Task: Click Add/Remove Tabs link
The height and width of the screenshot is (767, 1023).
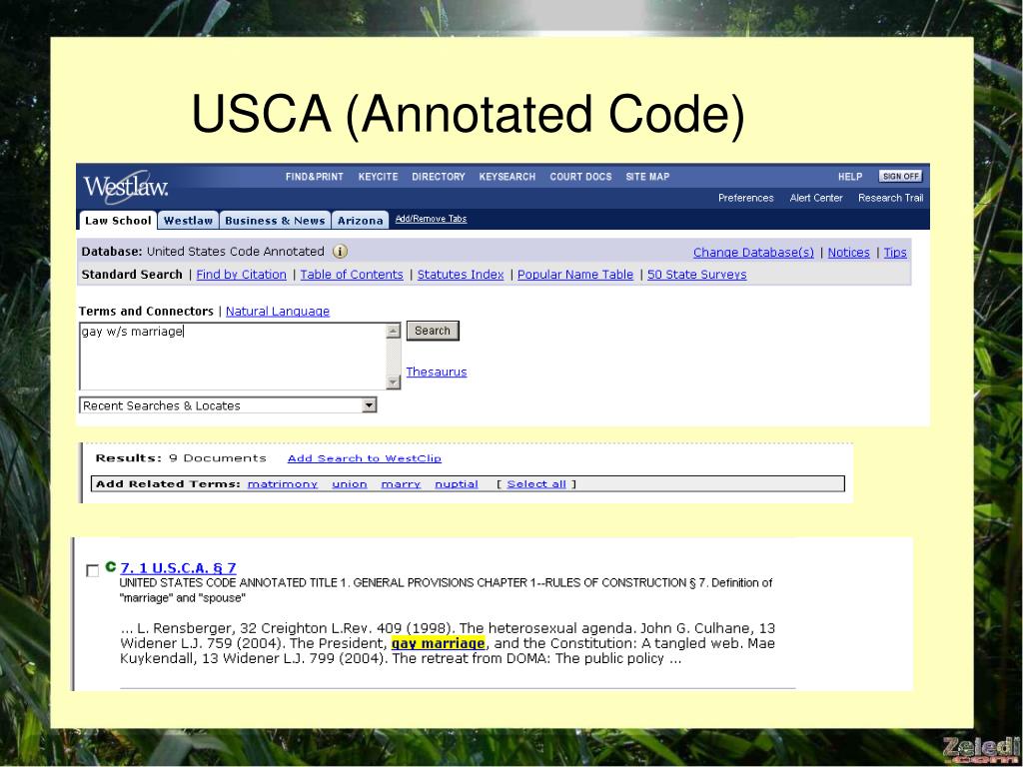Action: click(431, 219)
